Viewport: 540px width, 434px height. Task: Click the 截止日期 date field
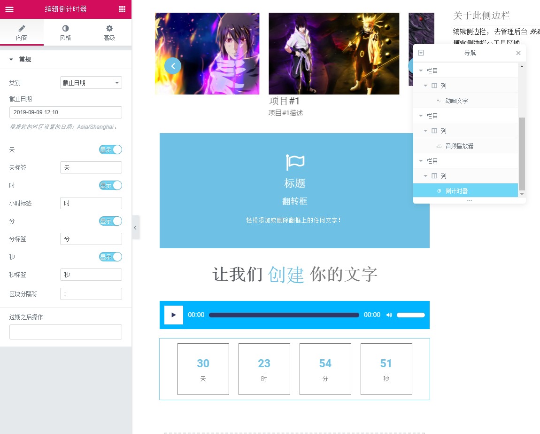point(65,112)
